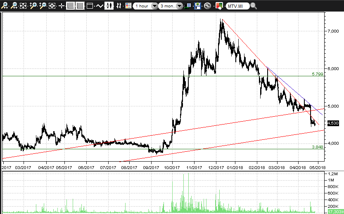This screenshot has height=214, width=344.
Task: Select the crosshair cursor tool
Action: click(x=62, y=6)
